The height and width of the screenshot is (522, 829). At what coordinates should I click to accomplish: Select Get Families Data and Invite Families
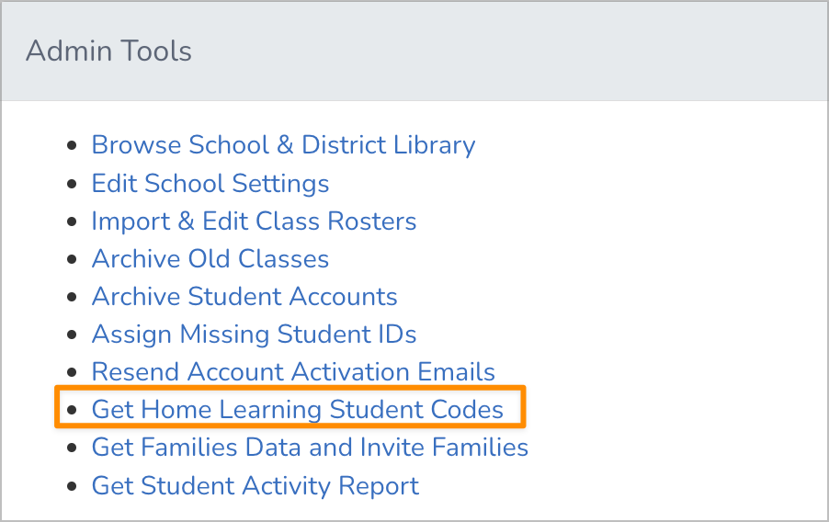pos(310,448)
